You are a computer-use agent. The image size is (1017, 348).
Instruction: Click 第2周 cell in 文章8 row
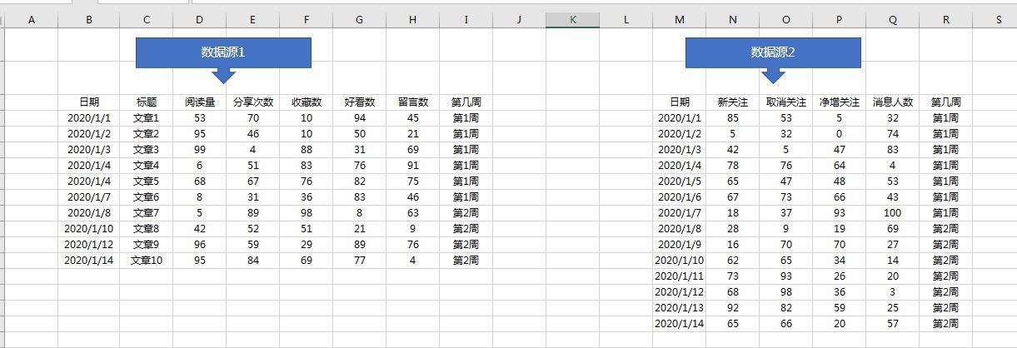tap(466, 229)
